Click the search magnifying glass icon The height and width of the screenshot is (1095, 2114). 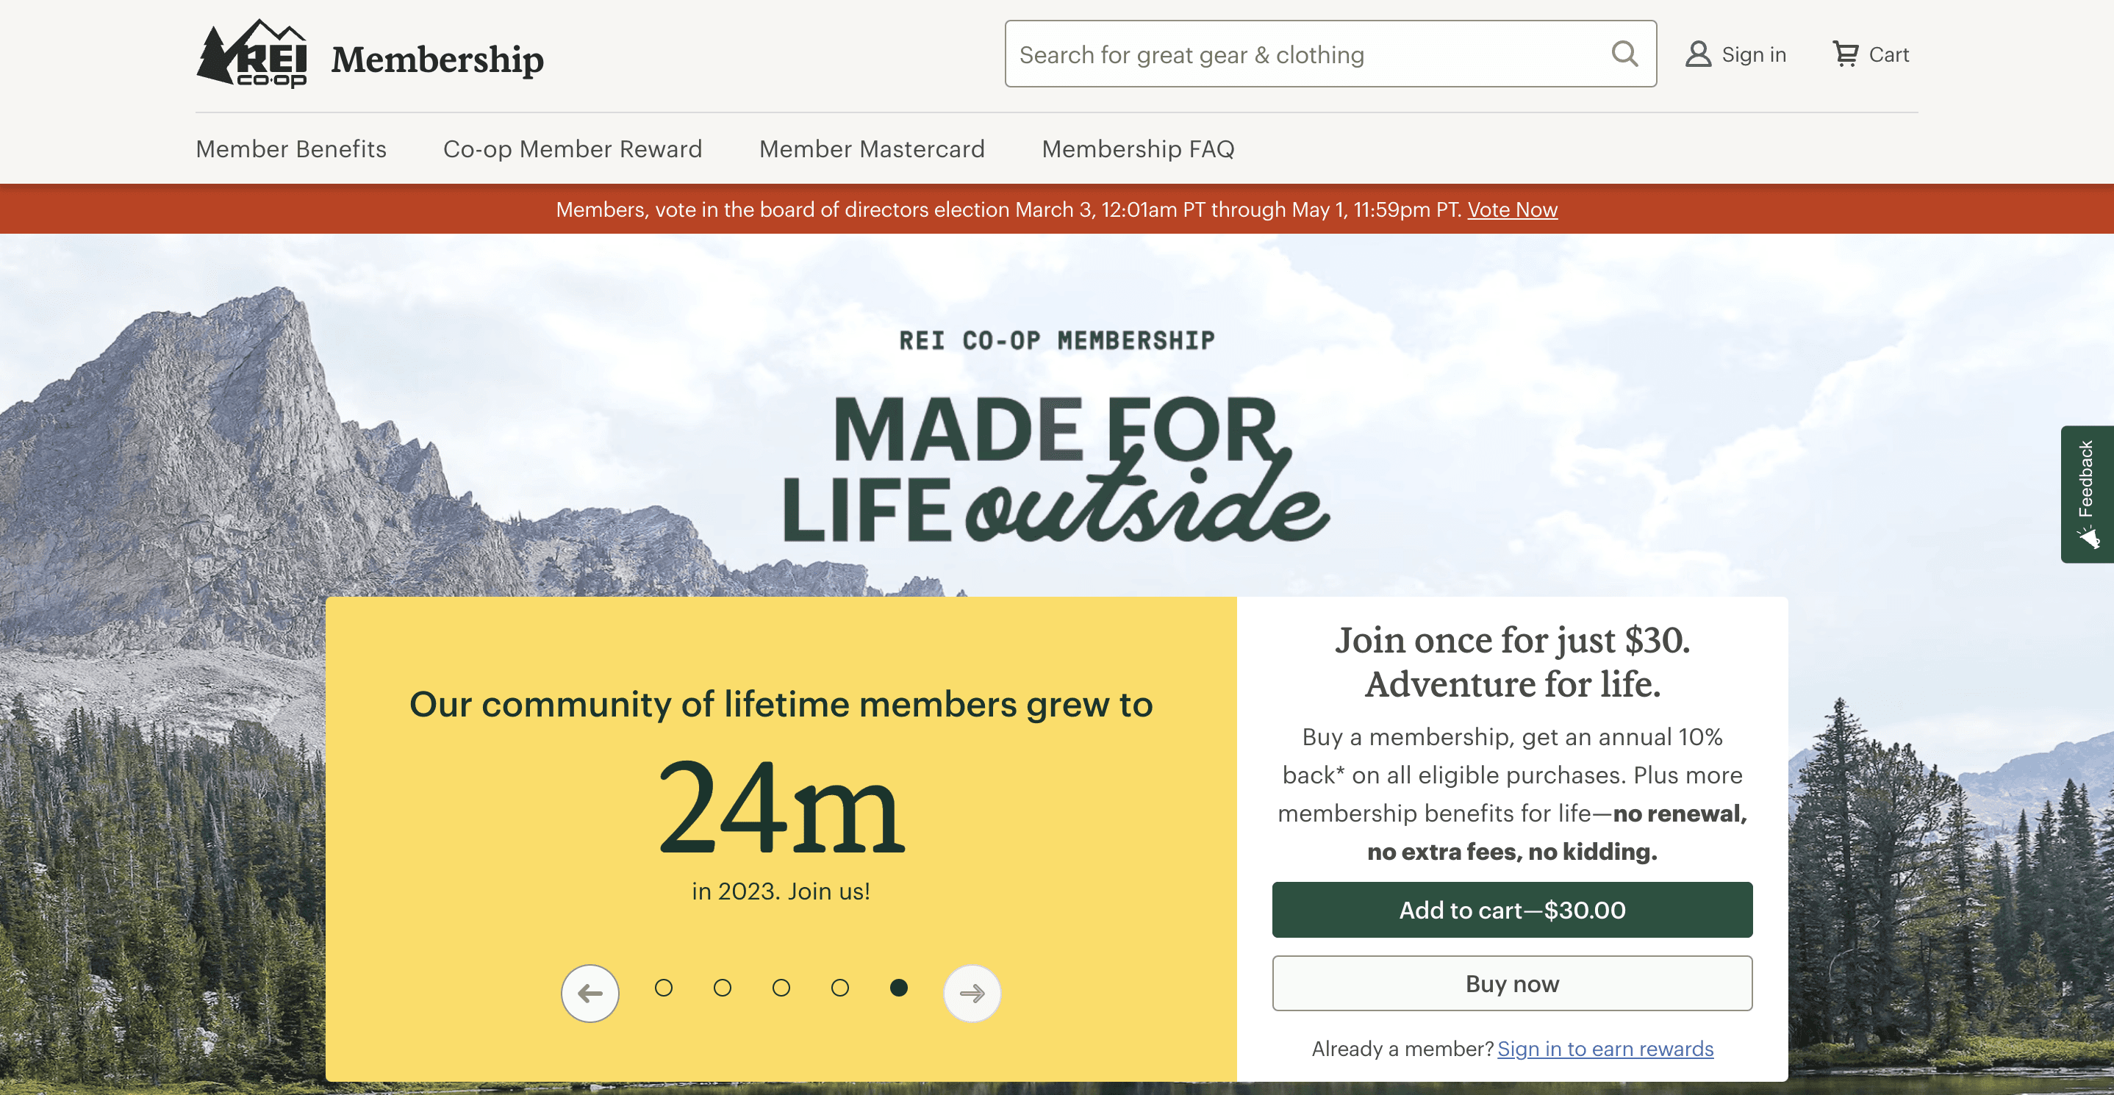[x=1624, y=54]
